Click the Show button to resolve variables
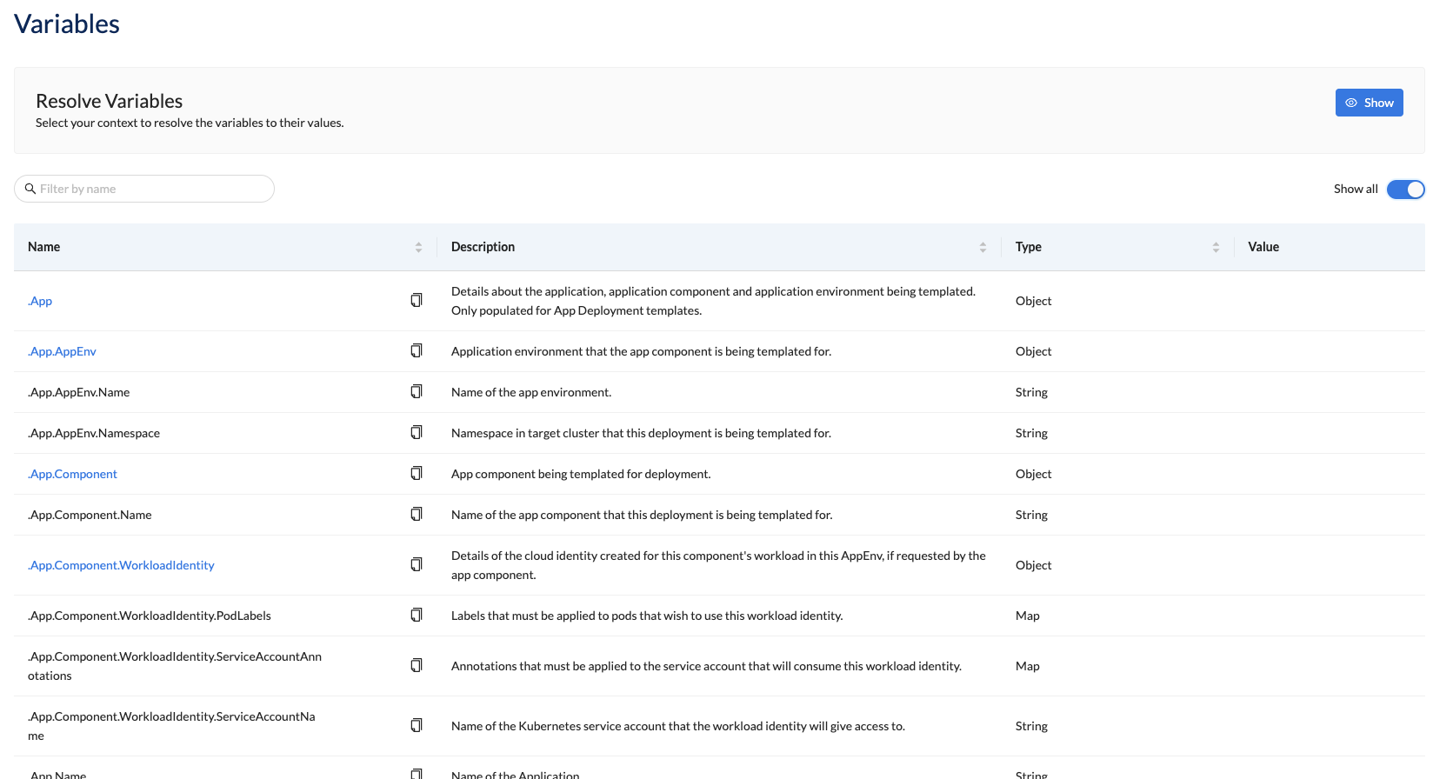Image resolution: width=1433 pixels, height=779 pixels. [x=1369, y=103]
